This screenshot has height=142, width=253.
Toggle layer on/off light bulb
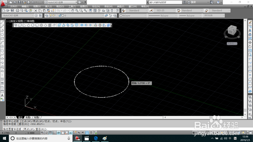[x=51, y=15]
